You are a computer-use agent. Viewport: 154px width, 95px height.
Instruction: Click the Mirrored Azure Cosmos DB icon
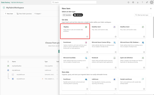(114, 43)
